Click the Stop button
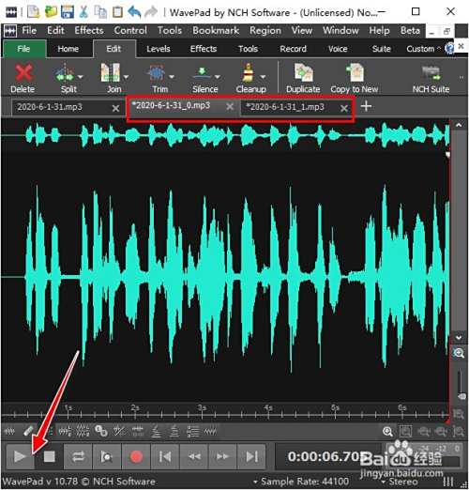Screen dimensions: 469x490 pyautogui.click(x=49, y=456)
